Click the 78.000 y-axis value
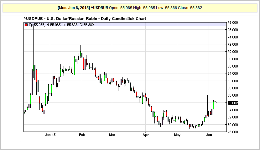 233,22
